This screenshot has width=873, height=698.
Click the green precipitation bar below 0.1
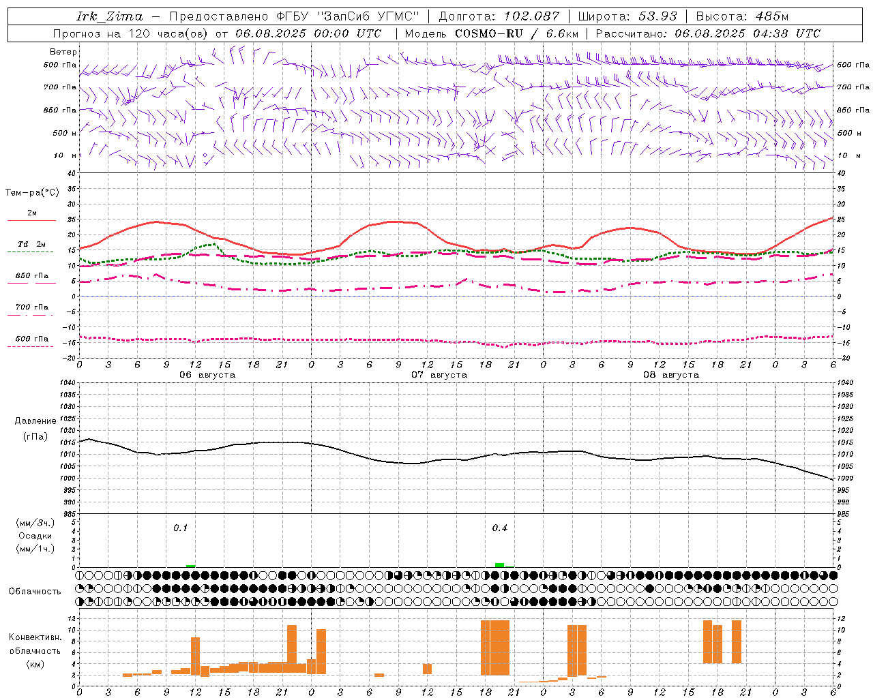click(x=191, y=566)
